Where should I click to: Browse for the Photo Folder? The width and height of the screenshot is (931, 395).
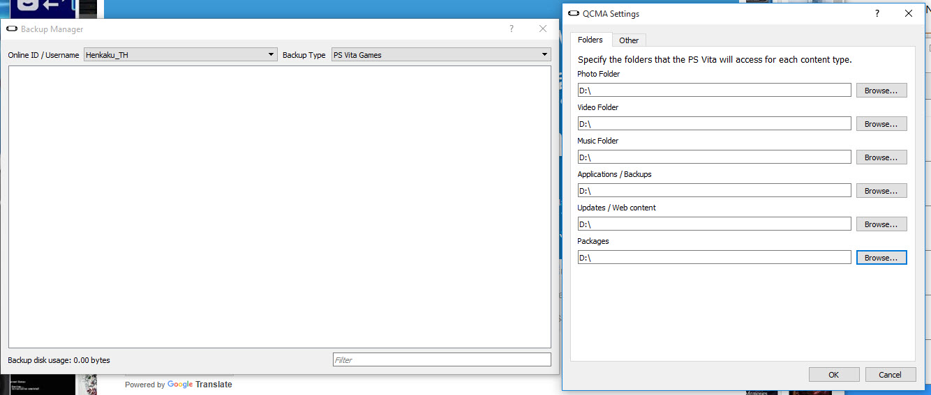(881, 91)
